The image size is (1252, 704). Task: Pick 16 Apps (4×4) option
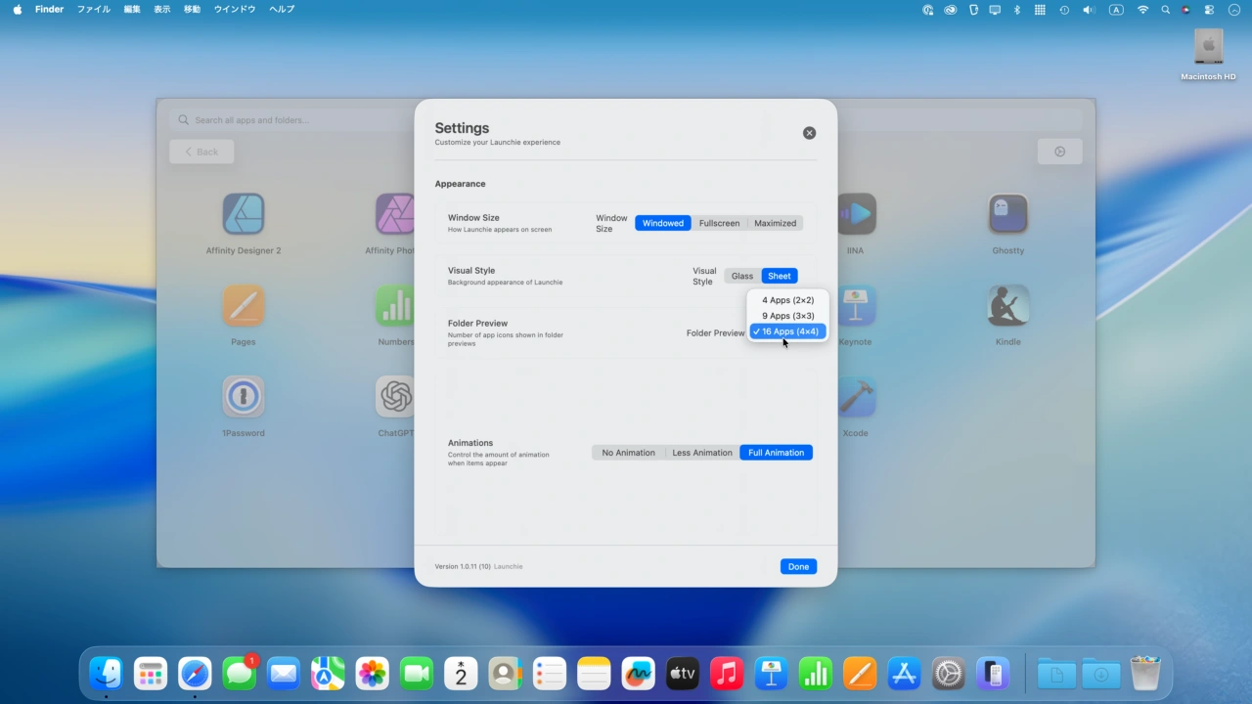(x=789, y=331)
